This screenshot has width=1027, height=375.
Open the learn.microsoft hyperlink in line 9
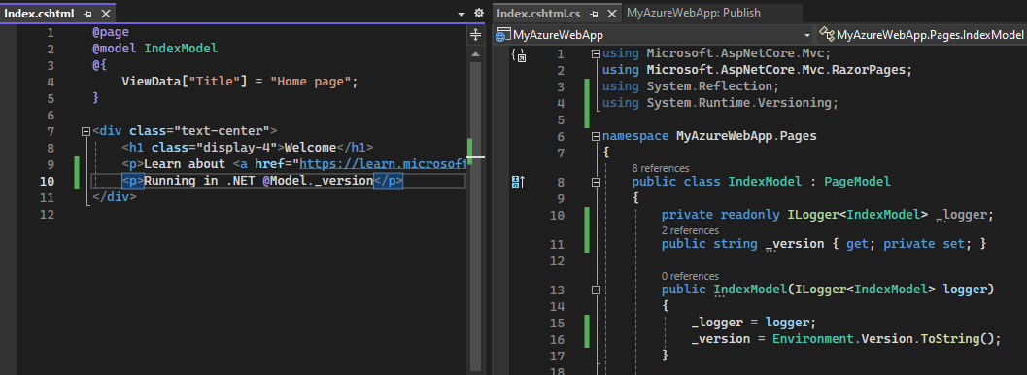click(383, 163)
